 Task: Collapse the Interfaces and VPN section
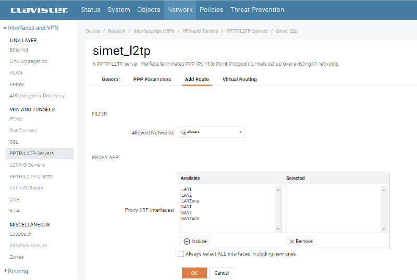pos(5,28)
